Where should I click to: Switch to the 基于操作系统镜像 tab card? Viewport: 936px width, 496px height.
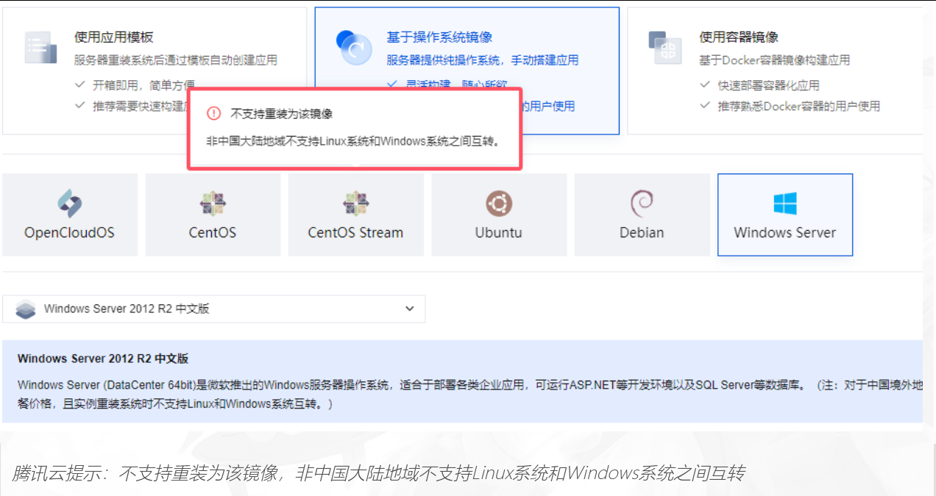(x=467, y=71)
